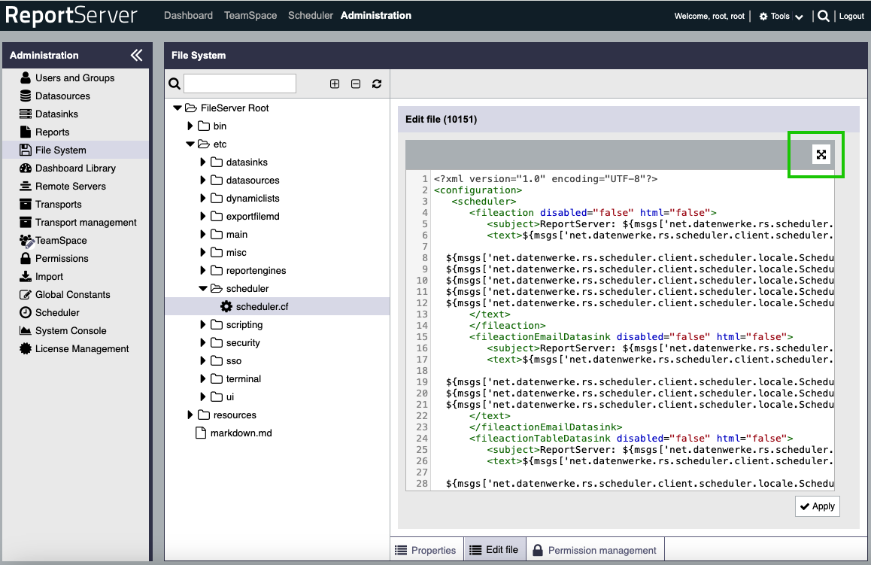Collapse the etc folder

pyautogui.click(x=190, y=144)
